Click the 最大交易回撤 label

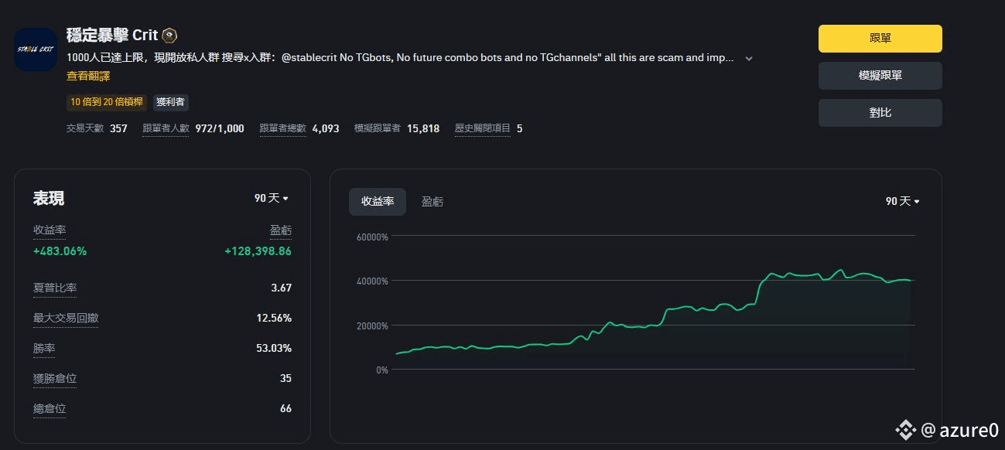66,318
